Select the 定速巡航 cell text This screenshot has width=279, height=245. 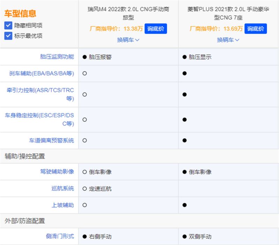(x=100, y=189)
